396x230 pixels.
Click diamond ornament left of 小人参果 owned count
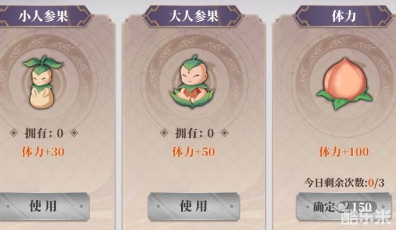(14, 132)
